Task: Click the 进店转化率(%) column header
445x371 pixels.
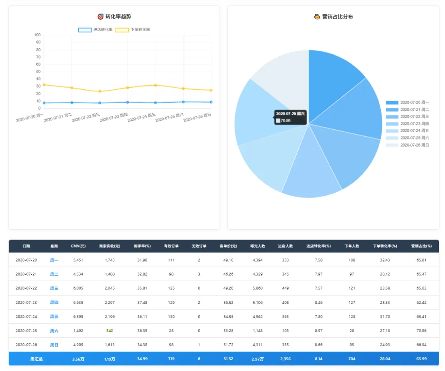Action: pyautogui.click(x=319, y=246)
